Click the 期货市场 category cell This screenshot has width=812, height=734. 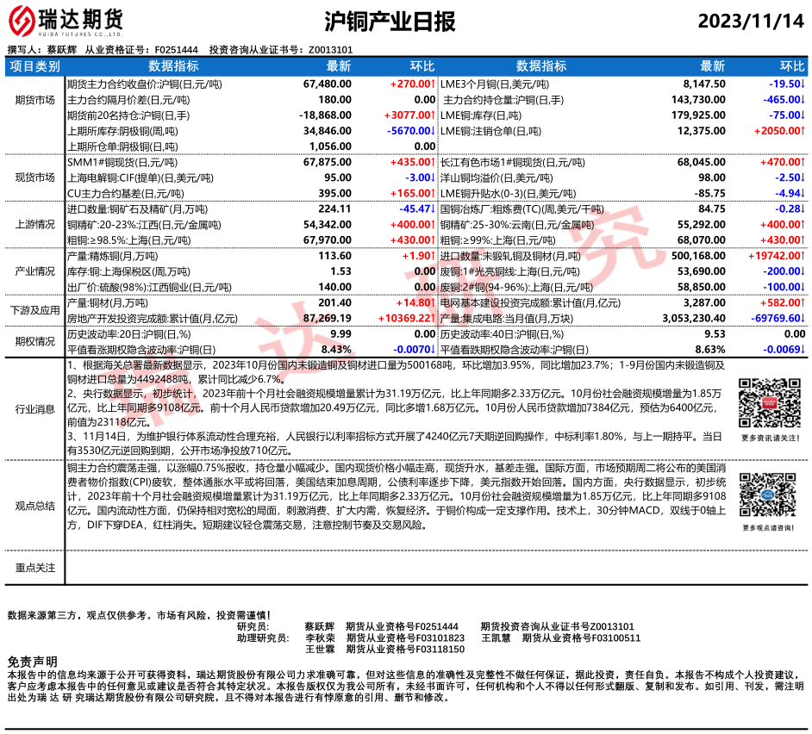point(35,100)
